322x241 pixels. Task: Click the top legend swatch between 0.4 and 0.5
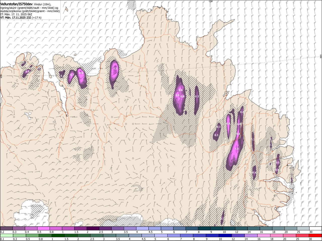pyautogui.click(x=31, y=228)
